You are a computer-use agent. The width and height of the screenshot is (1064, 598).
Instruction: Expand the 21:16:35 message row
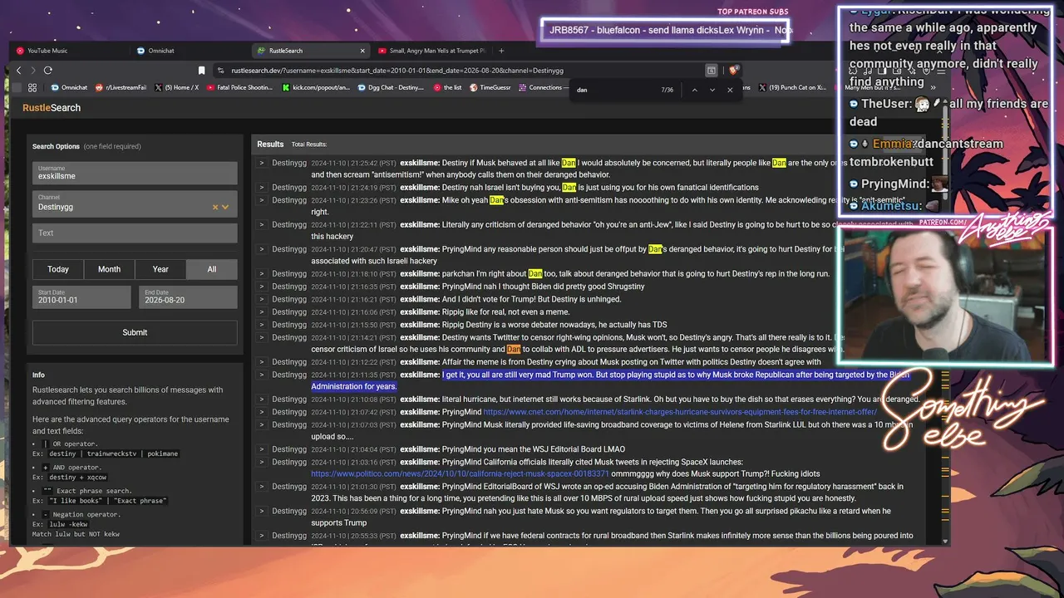pyautogui.click(x=261, y=287)
